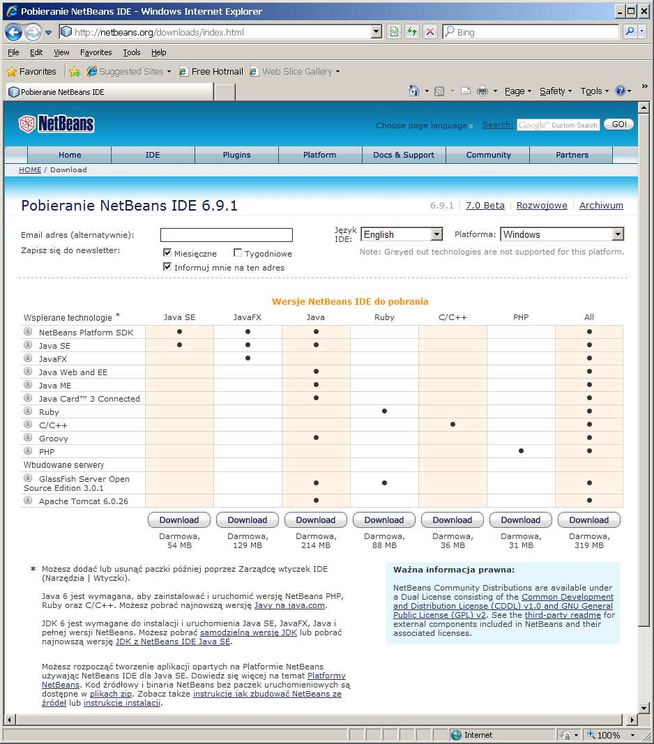
Task: Check the Tygodniowe newsletter checkbox
Action: point(238,253)
